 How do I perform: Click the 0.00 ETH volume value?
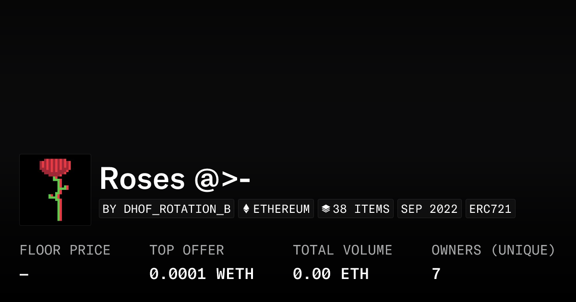tap(330, 274)
